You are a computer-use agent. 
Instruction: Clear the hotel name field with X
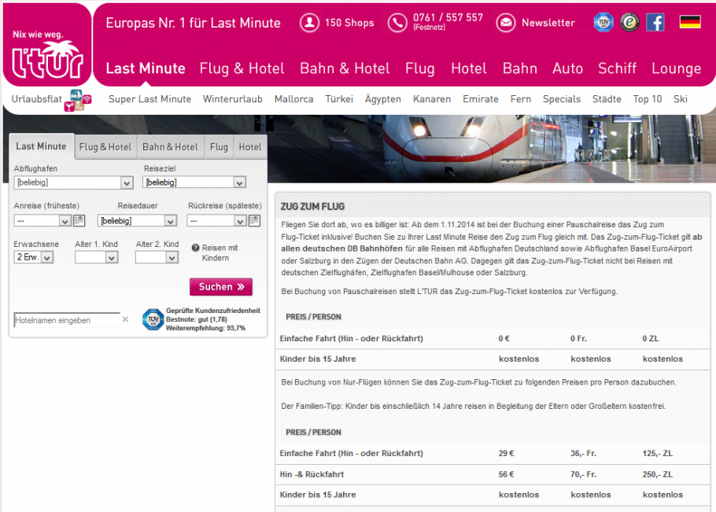pyautogui.click(x=125, y=319)
